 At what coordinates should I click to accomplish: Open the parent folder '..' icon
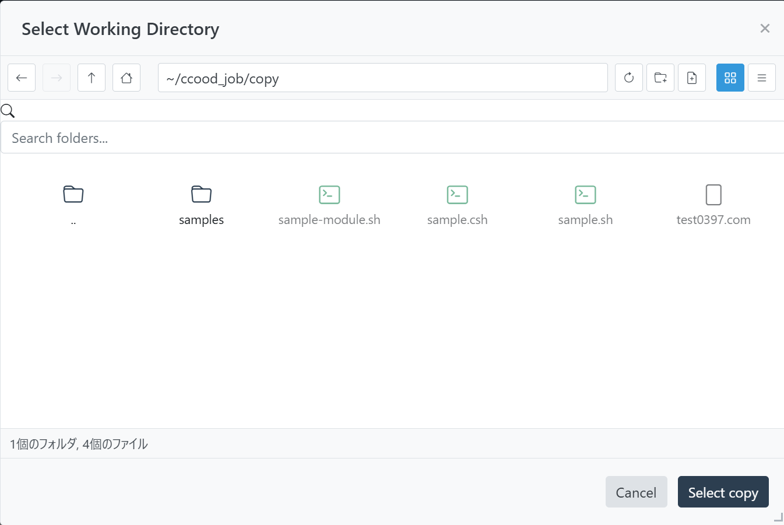(73, 194)
